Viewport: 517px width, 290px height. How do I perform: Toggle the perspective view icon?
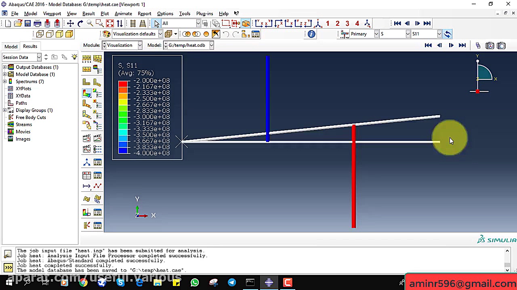pos(142,23)
